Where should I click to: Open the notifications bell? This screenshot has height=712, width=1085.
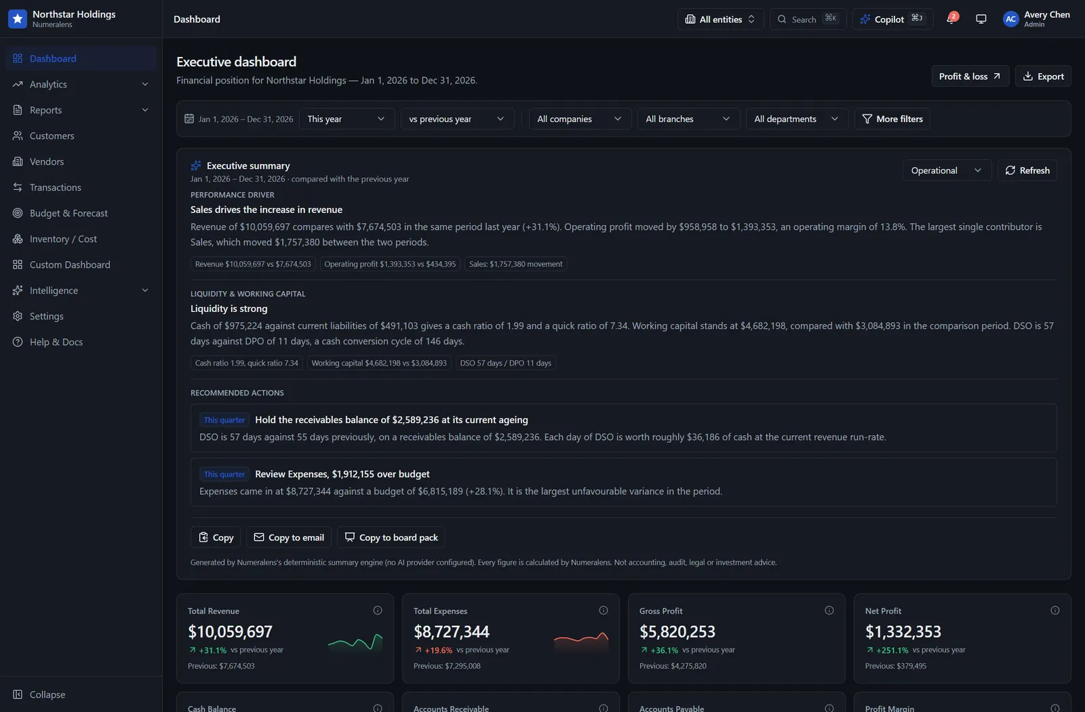951,19
